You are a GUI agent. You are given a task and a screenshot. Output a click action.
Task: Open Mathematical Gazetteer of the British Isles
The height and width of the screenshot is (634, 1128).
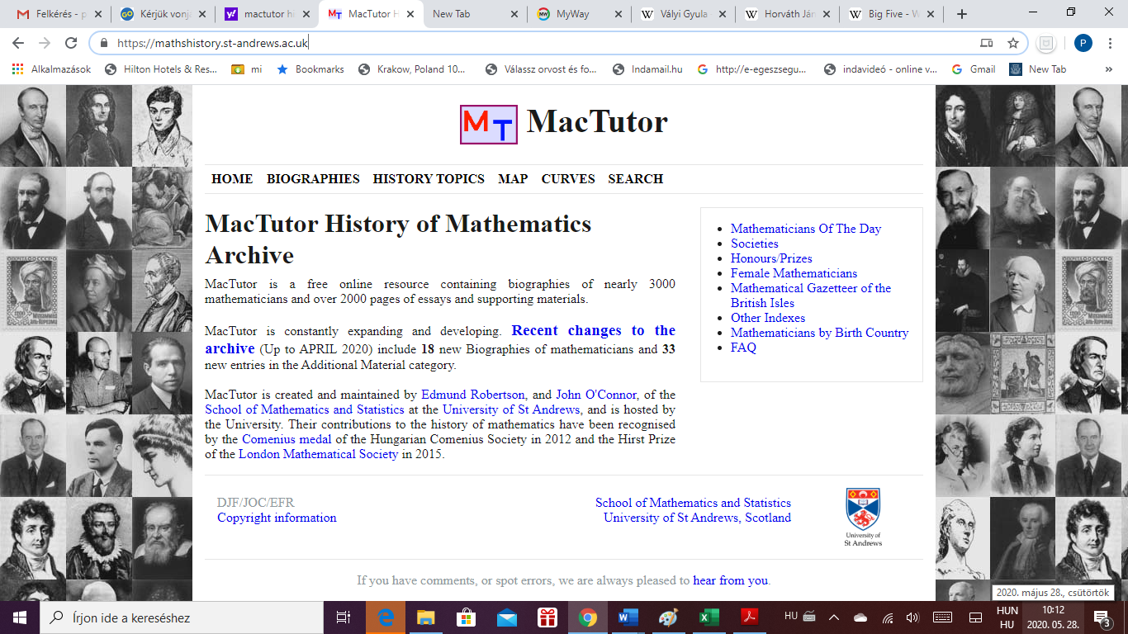[811, 296]
